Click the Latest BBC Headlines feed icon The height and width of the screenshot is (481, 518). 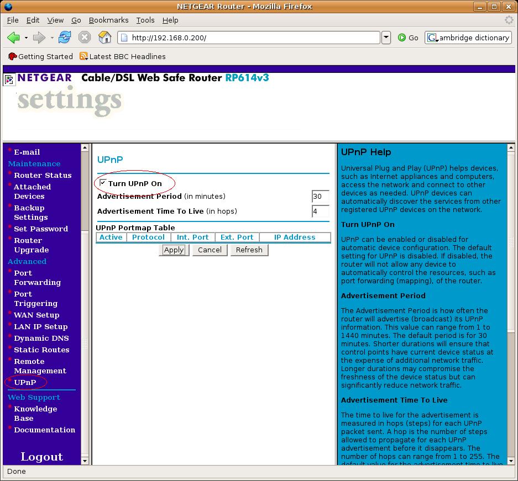coord(83,56)
